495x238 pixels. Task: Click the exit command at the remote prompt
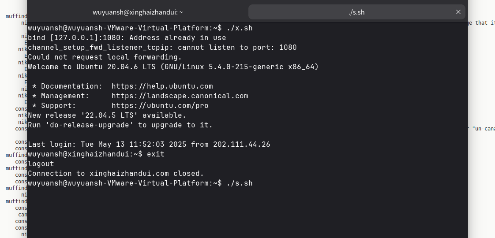pyautogui.click(x=155, y=154)
